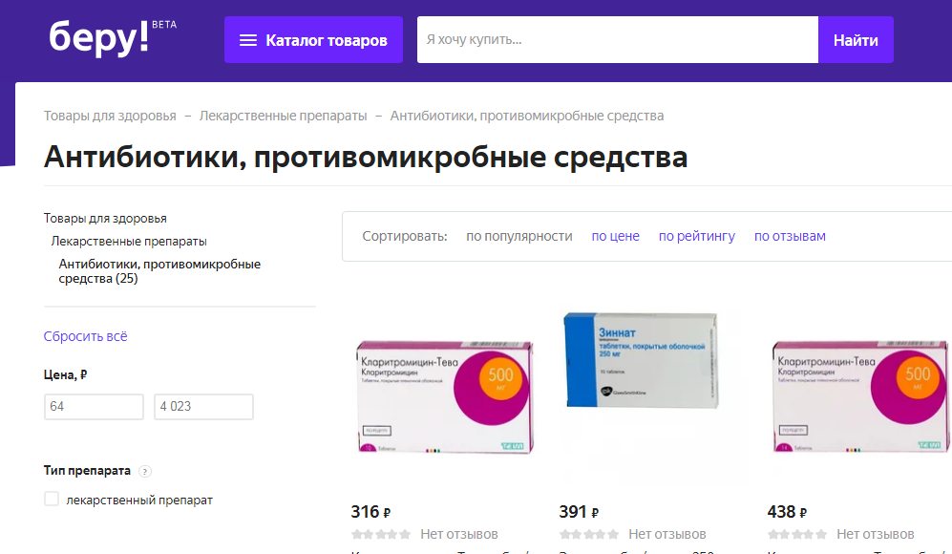
Task: Open Товары для здоровья breadcrumb link
Action: point(110,116)
